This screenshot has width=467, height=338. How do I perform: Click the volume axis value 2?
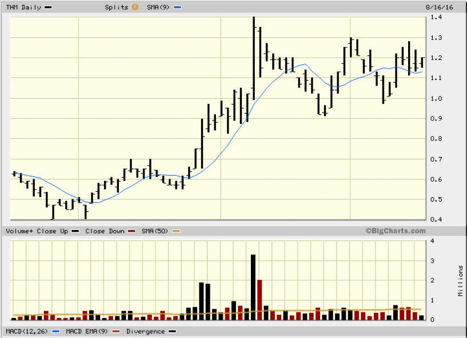[x=433, y=280]
